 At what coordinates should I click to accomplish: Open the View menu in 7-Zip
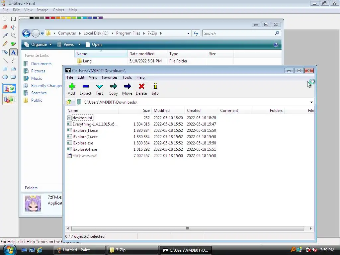pos(93,77)
